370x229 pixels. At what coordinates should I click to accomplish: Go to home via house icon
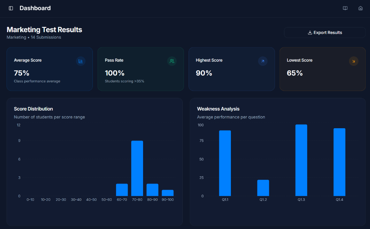pos(360,8)
